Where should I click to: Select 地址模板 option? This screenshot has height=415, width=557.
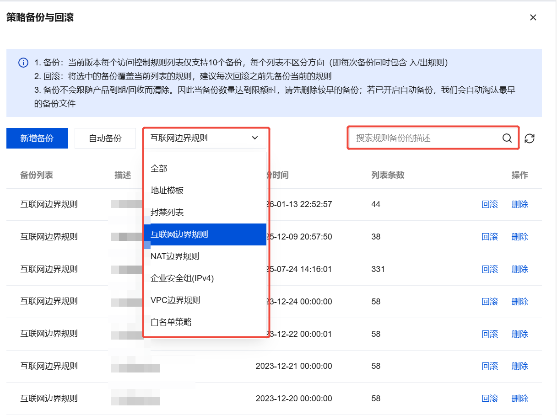point(205,191)
